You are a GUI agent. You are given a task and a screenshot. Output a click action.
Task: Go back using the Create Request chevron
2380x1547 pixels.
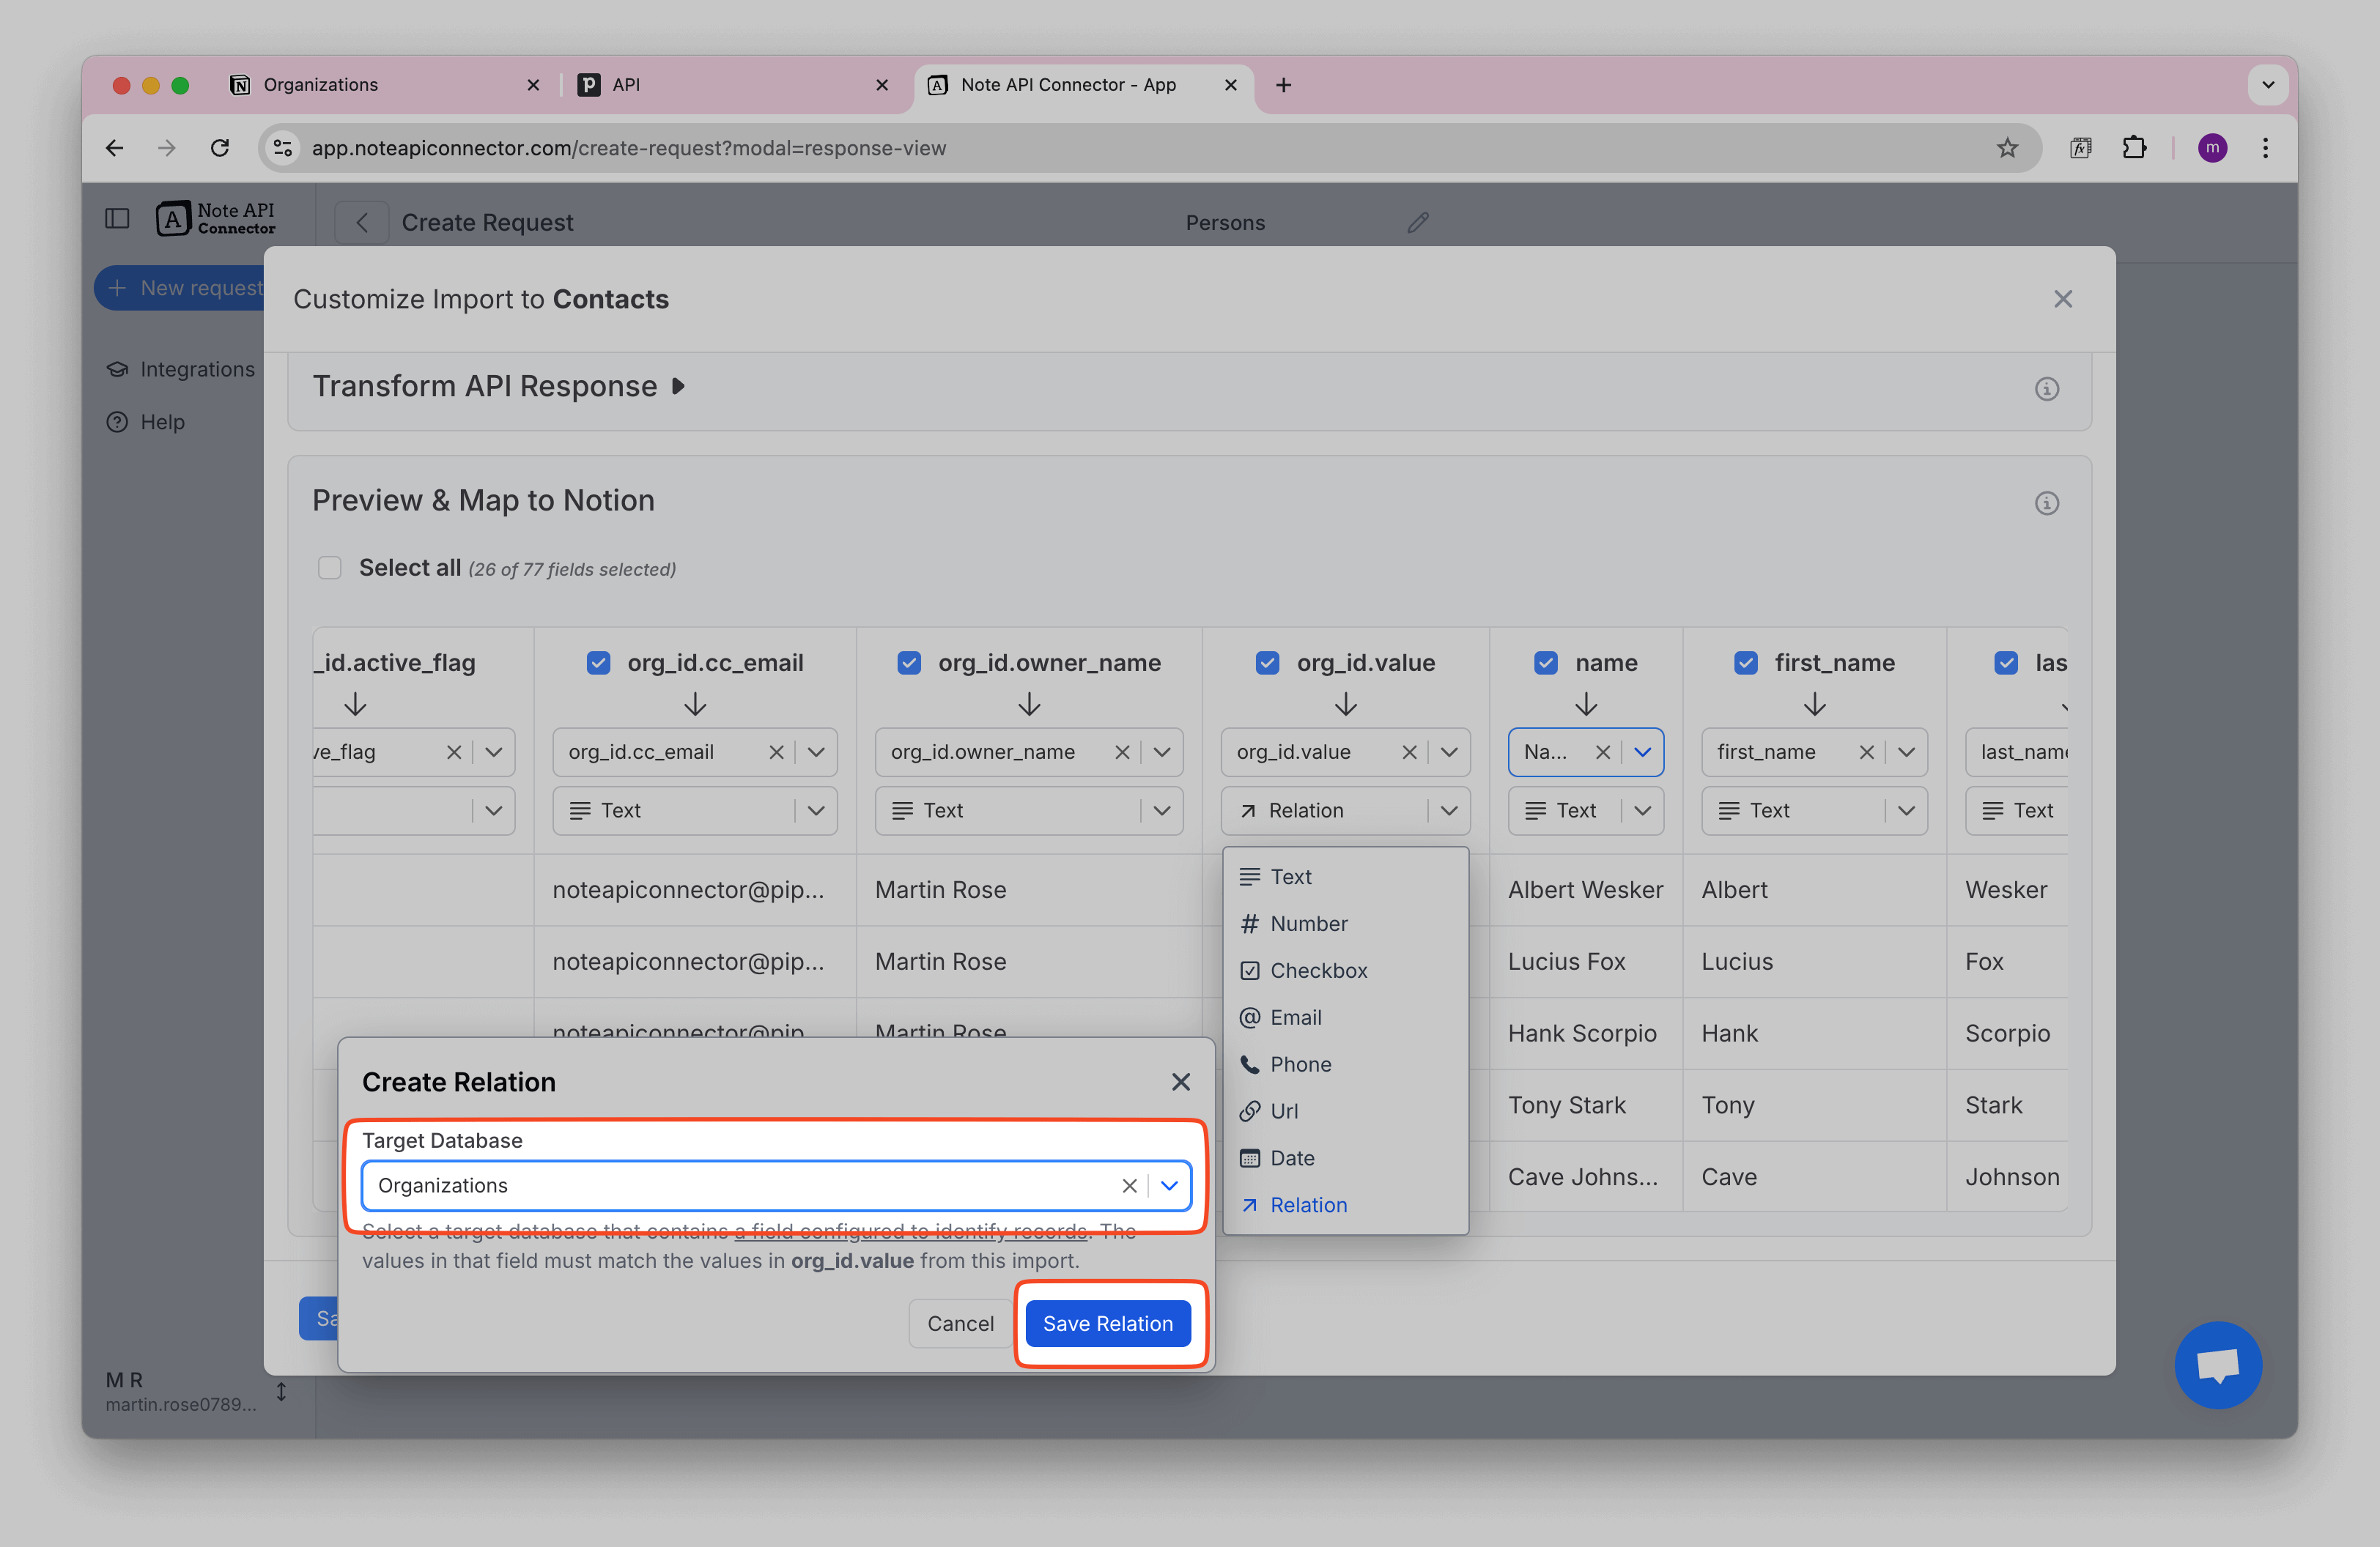362,222
